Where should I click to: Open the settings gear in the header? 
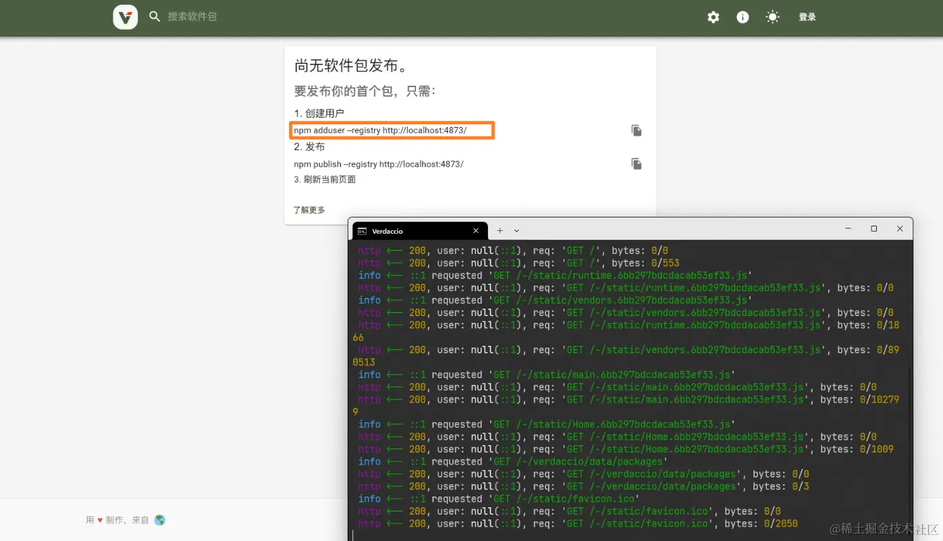click(713, 18)
